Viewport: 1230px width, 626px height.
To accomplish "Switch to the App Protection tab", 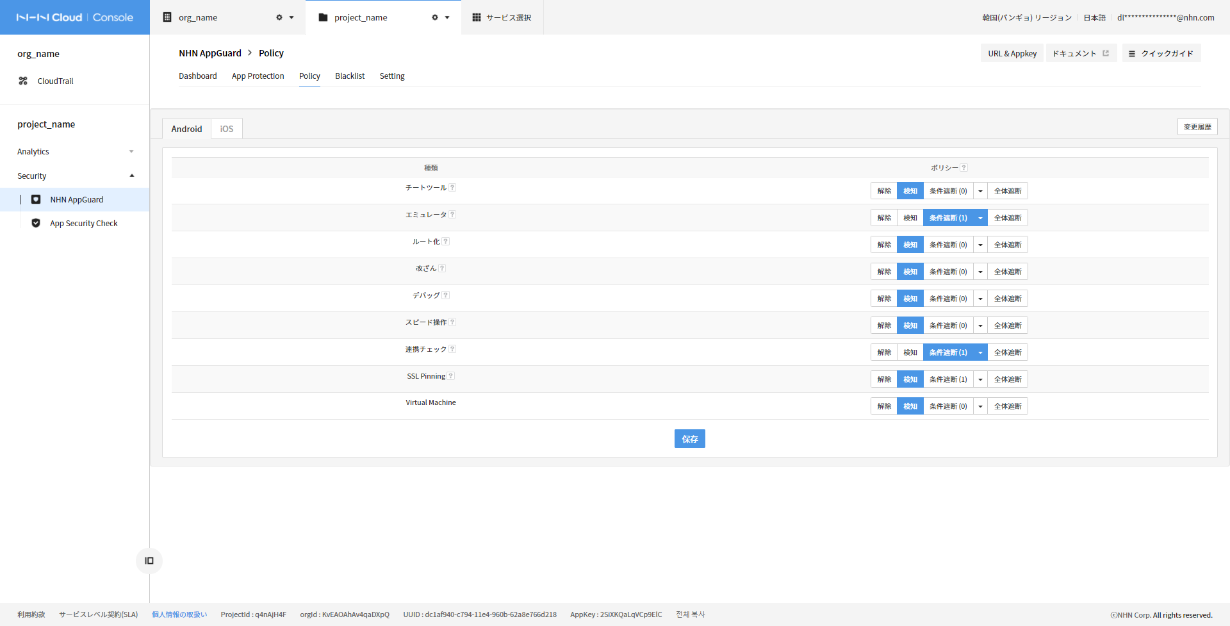I will tap(258, 76).
